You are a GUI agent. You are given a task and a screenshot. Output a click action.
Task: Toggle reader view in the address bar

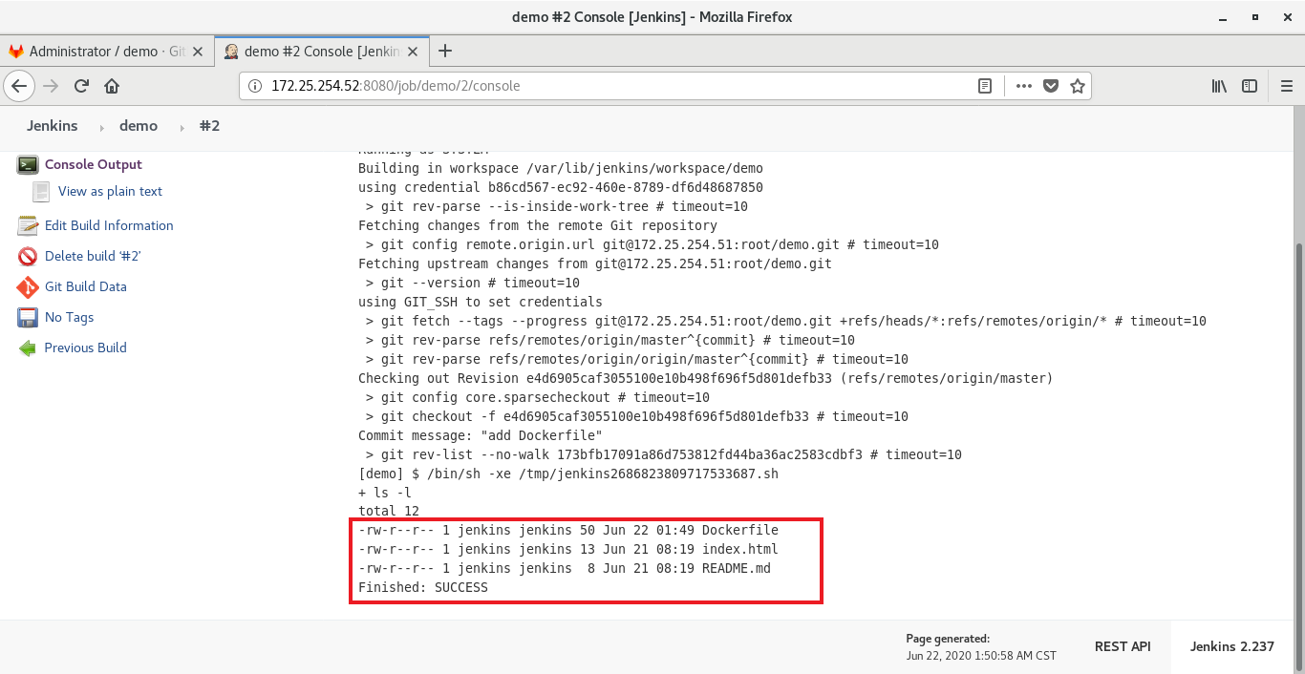pyautogui.click(x=985, y=86)
